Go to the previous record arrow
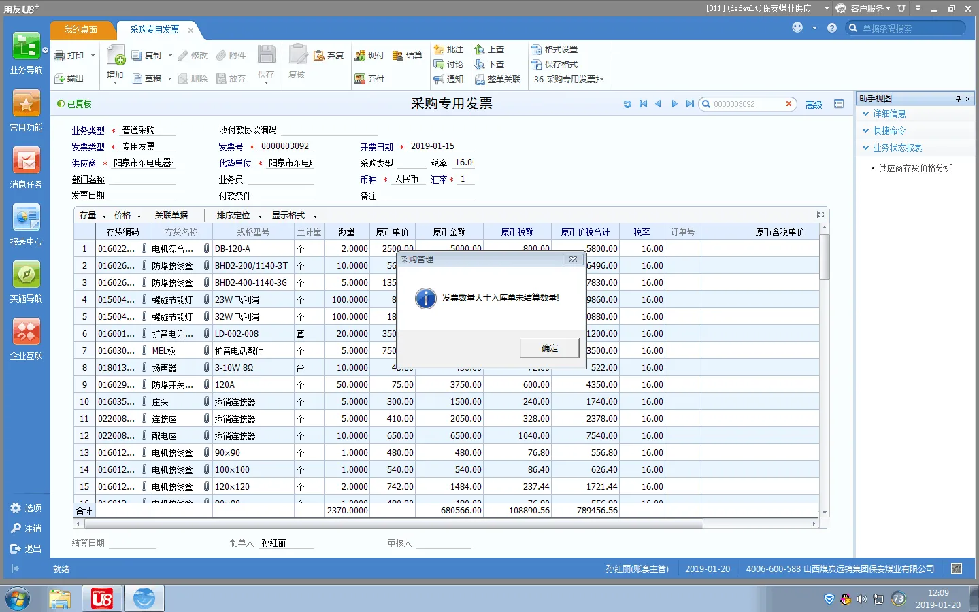The height and width of the screenshot is (612, 979). 658,104
